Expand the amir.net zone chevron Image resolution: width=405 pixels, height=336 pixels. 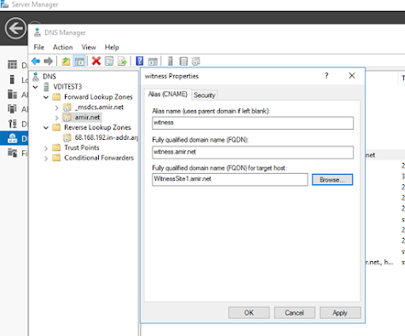(56, 118)
